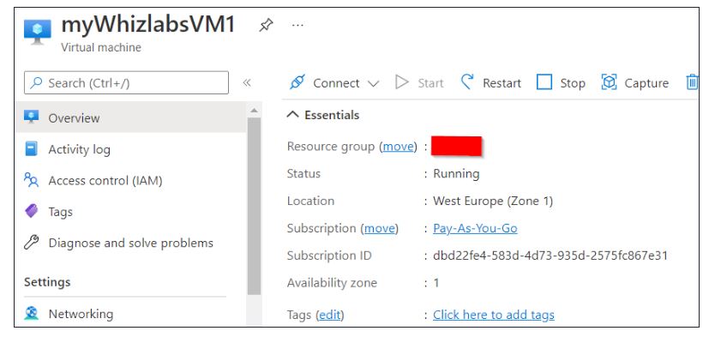Click the 'West Europe (Zone 1)' location value
This screenshot has height=343, width=715.
(493, 202)
